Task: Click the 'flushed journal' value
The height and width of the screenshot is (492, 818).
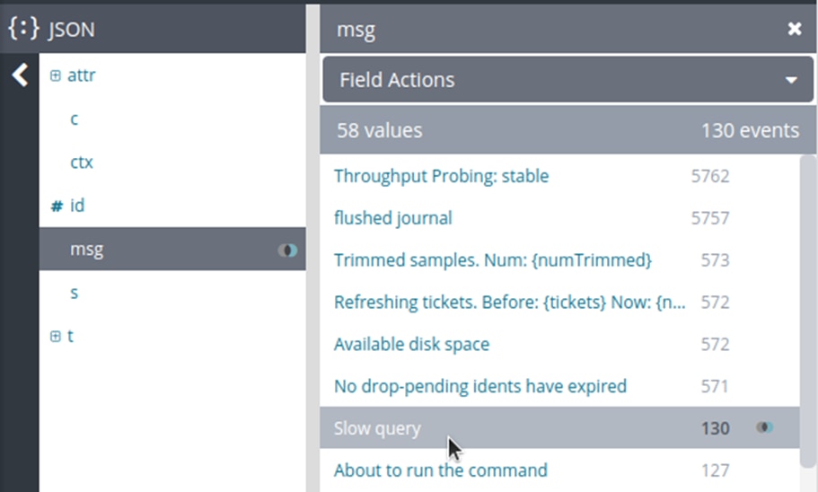Action: click(x=393, y=218)
